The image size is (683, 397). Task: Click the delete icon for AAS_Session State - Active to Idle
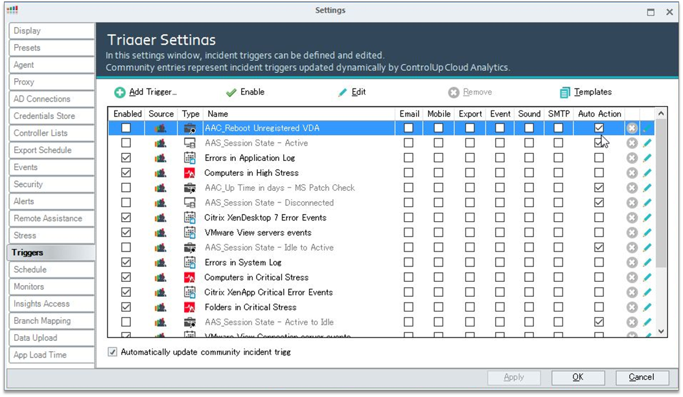[x=632, y=322]
